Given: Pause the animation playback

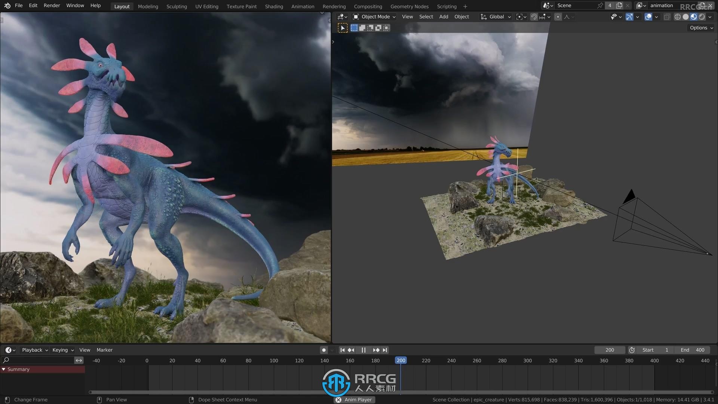Looking at the screenshot, I should click(x=363, y=350).
